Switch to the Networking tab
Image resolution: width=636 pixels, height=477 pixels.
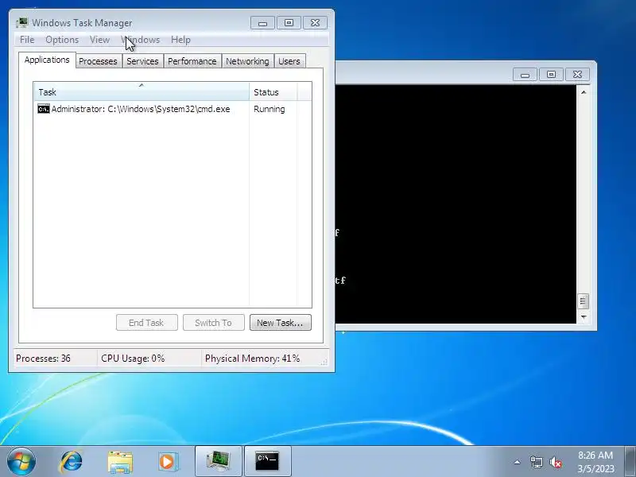click(x=247, y=61)
